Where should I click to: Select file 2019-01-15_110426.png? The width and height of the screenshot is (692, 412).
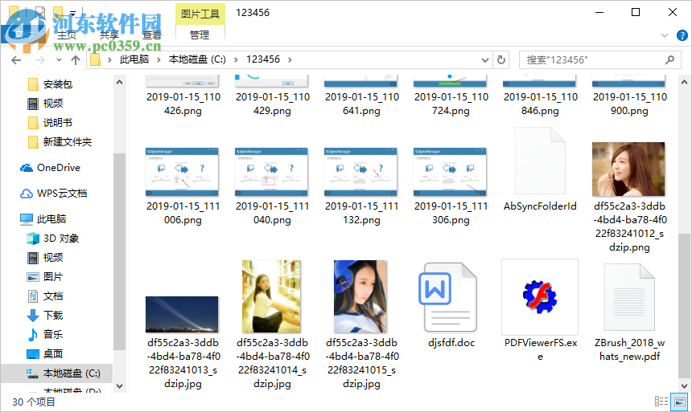click(x=183, y=104)
